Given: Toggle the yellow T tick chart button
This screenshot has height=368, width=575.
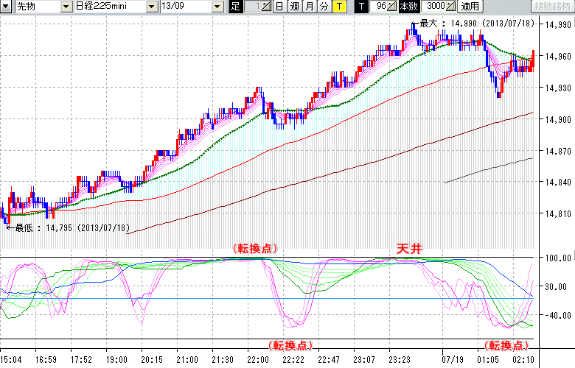Looking at the screenshot, I should (x=338, y=7).
